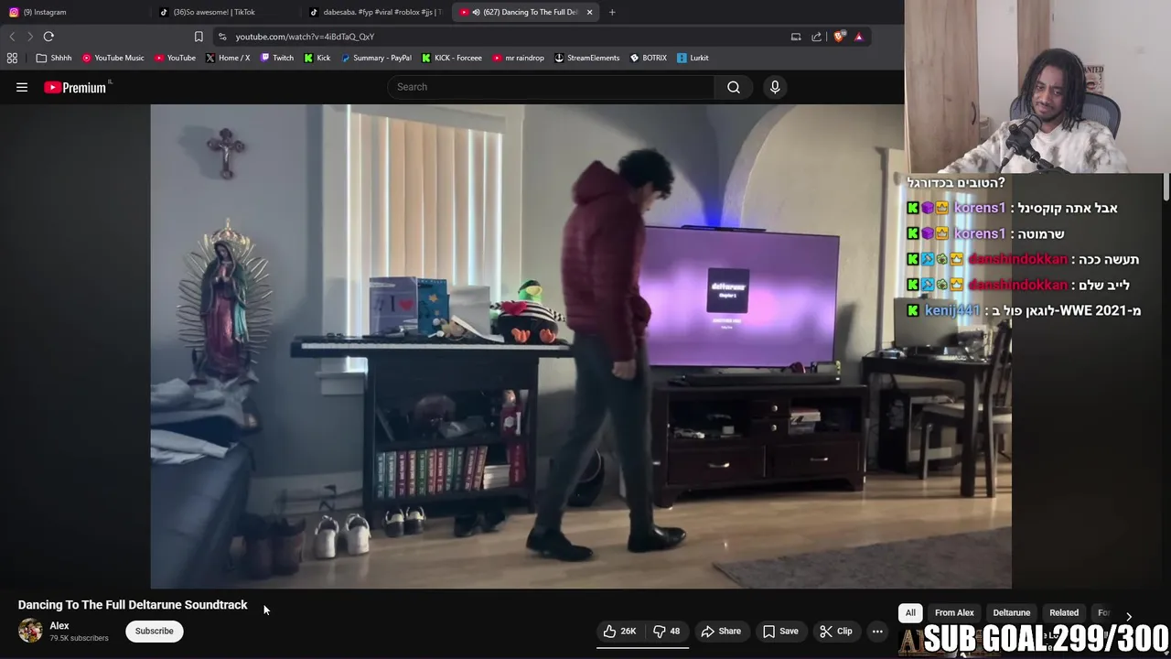Open the Kick bookmark
Image resolution: width=1171 pixels, height=659 pixels.
tap(317, 58)
